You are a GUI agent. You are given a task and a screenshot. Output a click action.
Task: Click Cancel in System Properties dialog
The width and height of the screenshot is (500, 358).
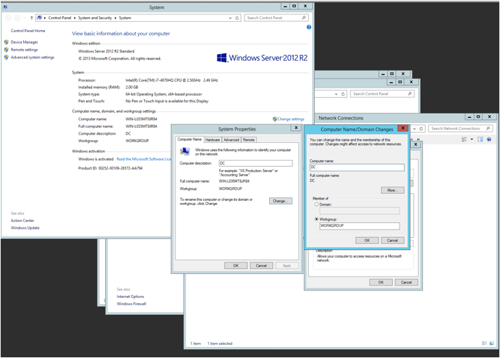click(261, 266)
